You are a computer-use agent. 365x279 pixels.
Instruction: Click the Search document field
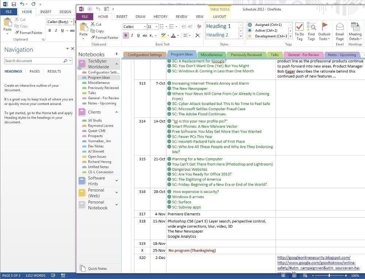[x=34, y=61]
